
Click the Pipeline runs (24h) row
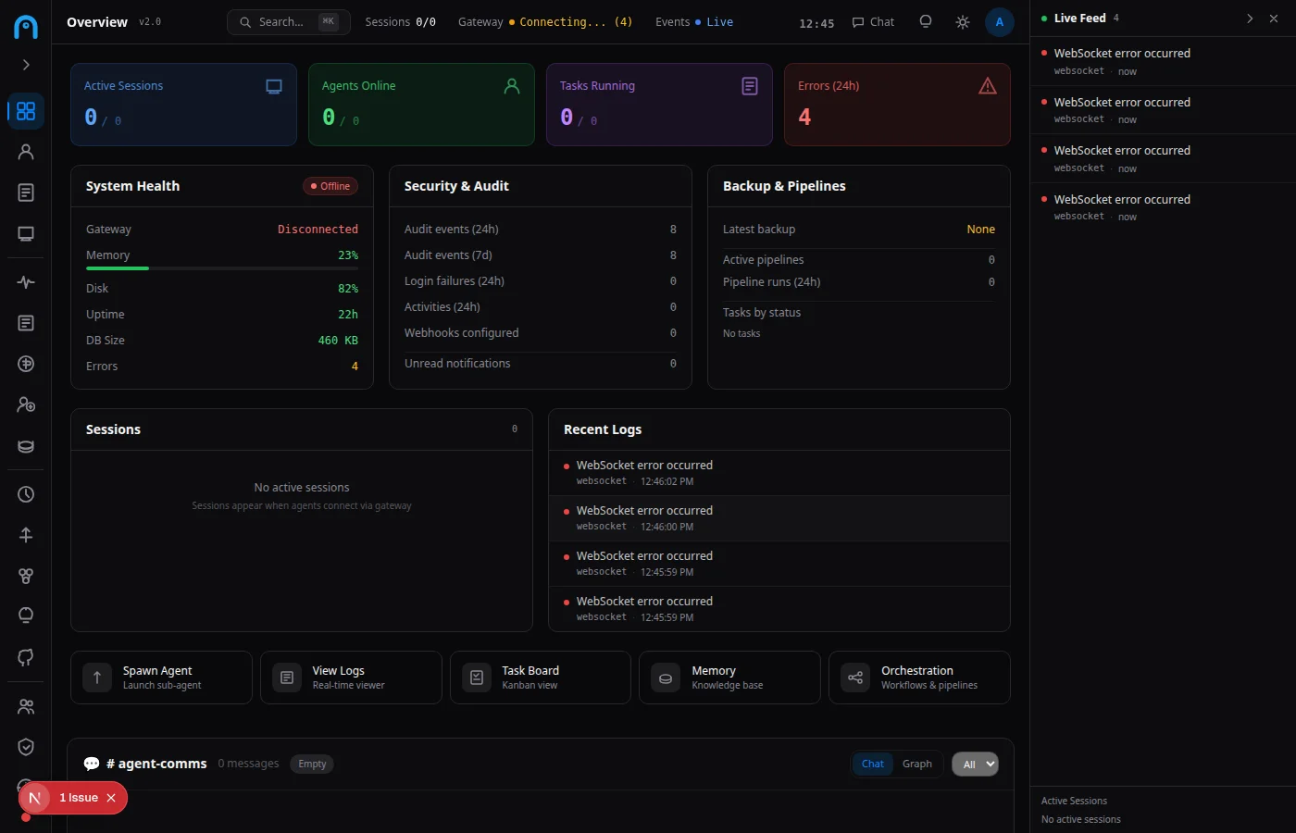(859, 282)
